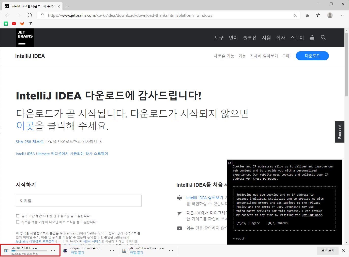
Task: Open the 언어 navigation menu
Action: tap(233, 38)
